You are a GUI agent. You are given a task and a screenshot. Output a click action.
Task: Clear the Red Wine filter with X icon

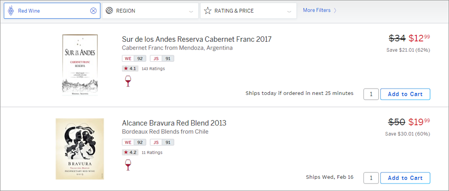93,11
